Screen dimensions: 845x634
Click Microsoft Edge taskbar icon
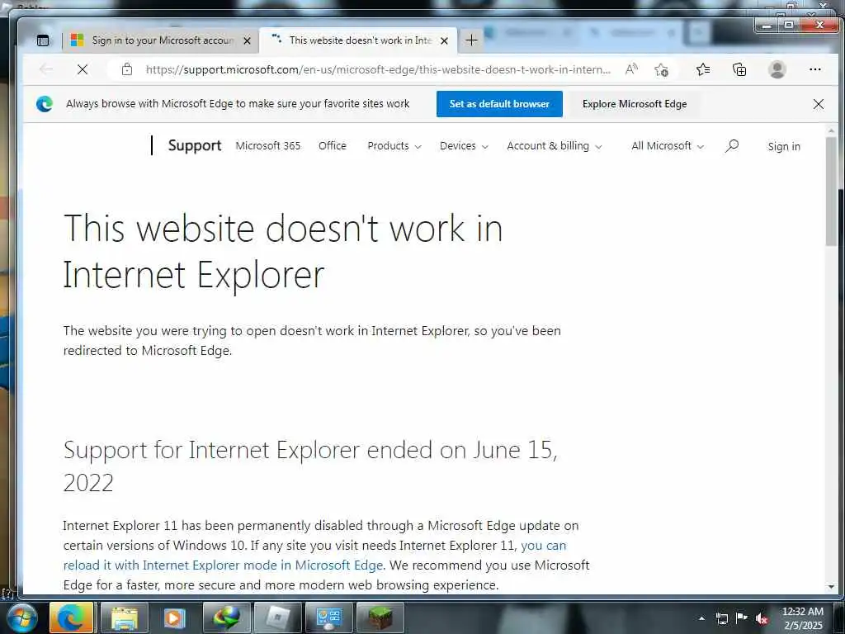tap(71, 617)
